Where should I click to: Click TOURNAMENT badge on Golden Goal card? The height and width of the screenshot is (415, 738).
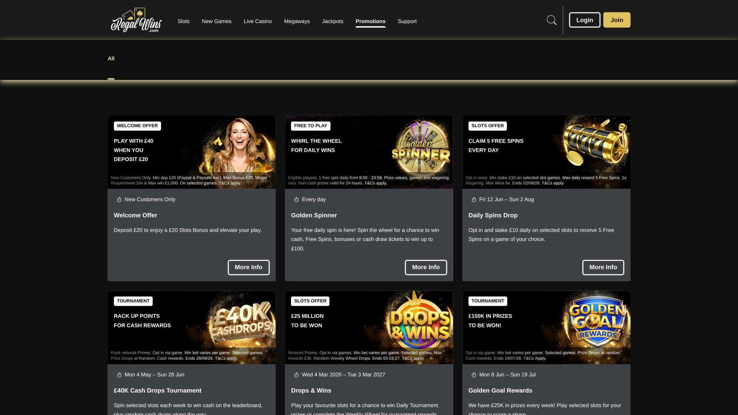pyautogui.click(x=488, y=301)
